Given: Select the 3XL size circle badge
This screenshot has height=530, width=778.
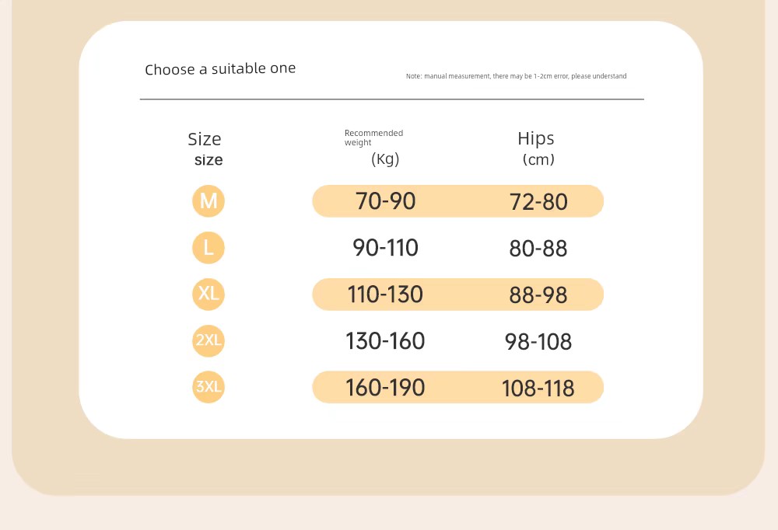Looking at the screenshot, I should (x=209, y=387).
